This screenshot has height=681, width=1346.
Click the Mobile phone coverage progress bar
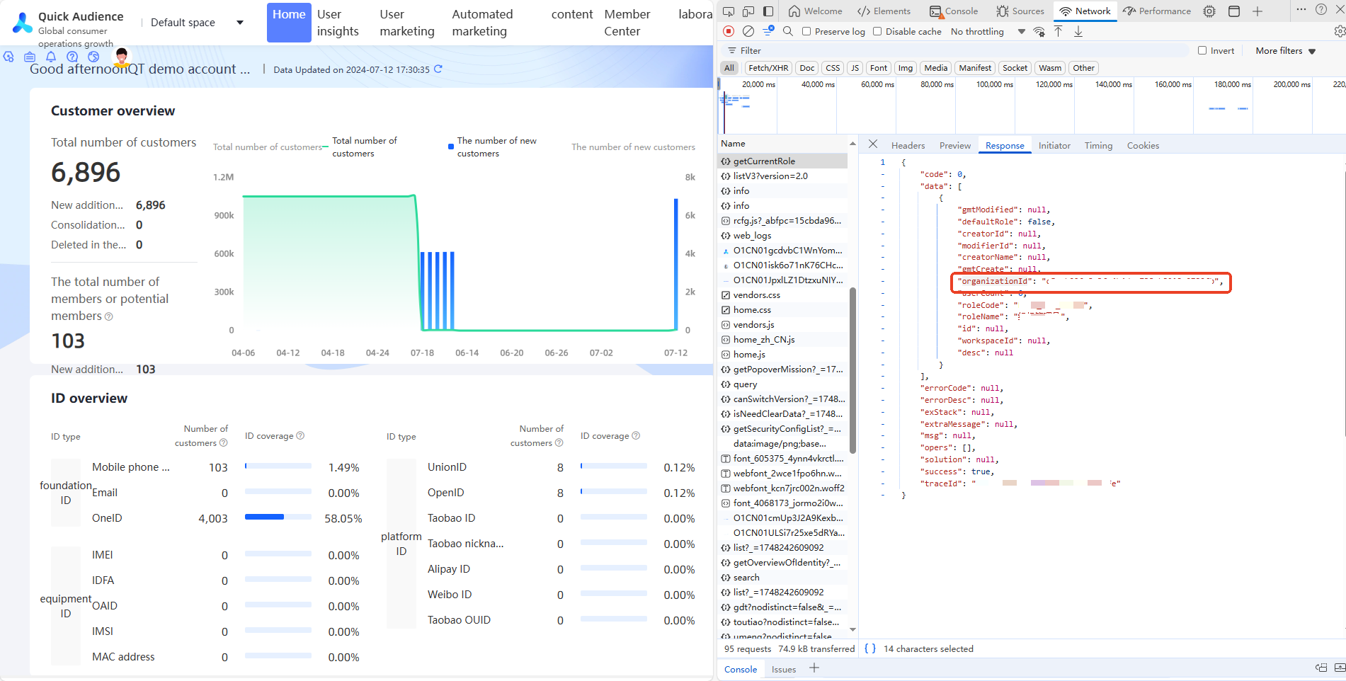pos(278,466)
